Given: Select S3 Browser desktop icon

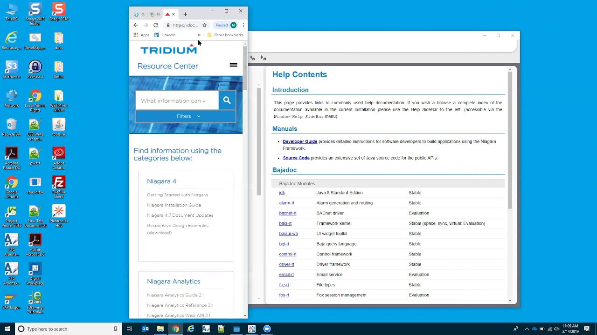Looking at the screenshot, I should (11, 70).
